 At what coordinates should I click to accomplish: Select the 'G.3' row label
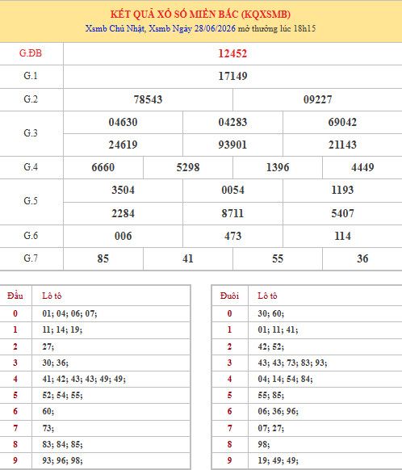[31, 132]
